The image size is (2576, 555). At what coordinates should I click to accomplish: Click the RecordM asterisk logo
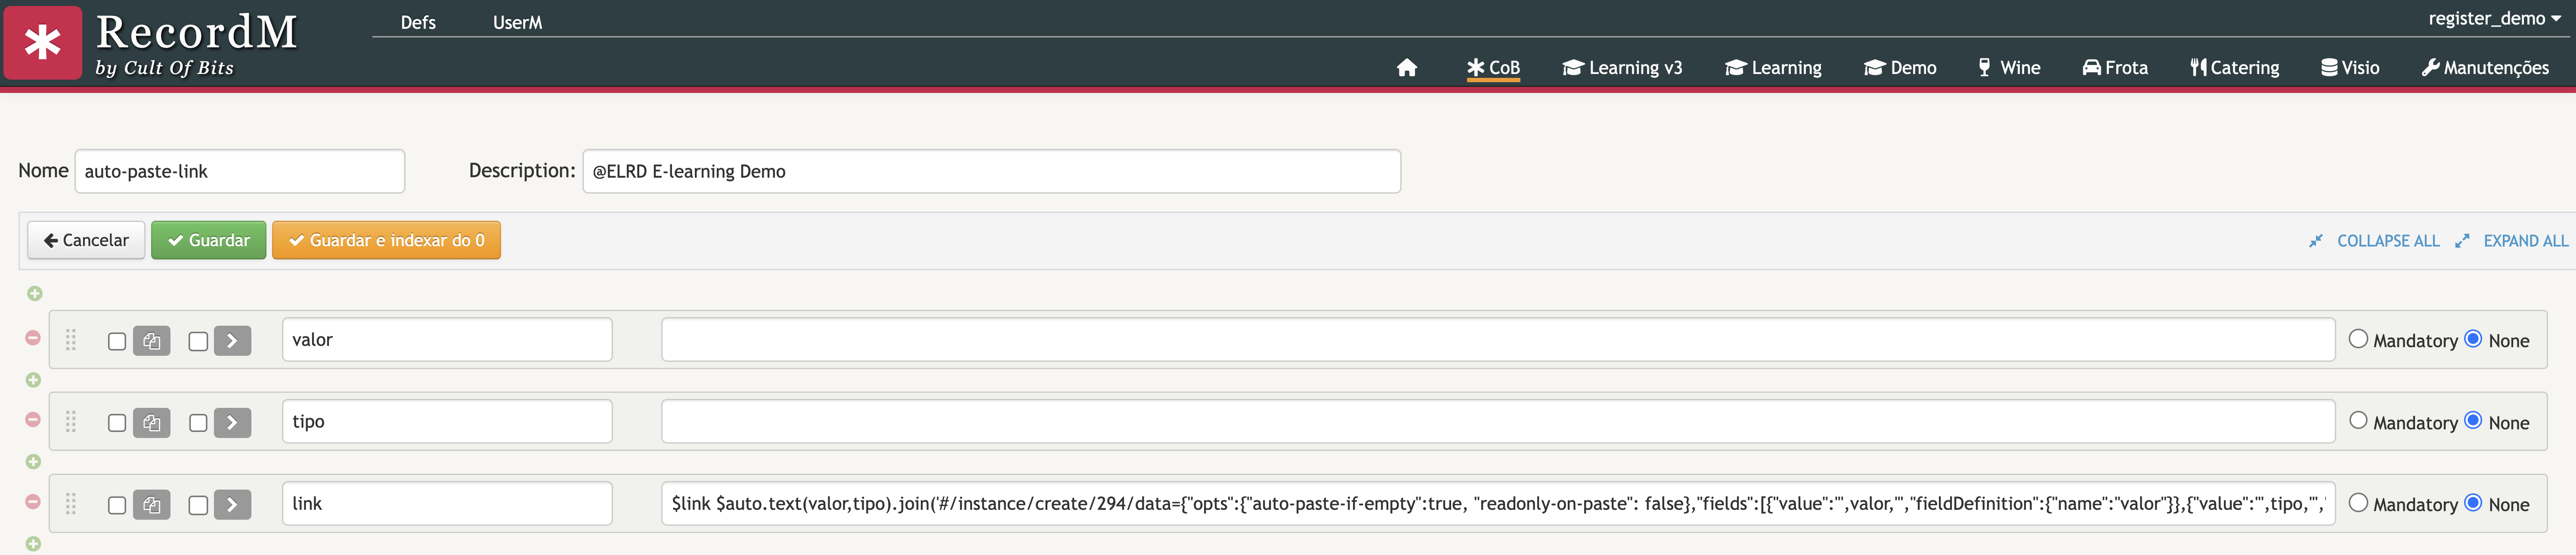tap(43, 43)
